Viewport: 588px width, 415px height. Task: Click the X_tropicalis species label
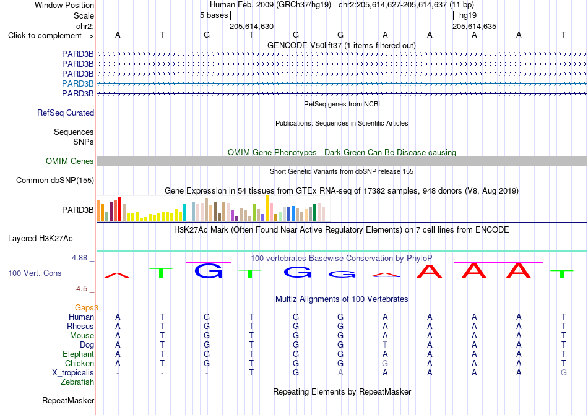pyautogui.click(x=73, y=373)
